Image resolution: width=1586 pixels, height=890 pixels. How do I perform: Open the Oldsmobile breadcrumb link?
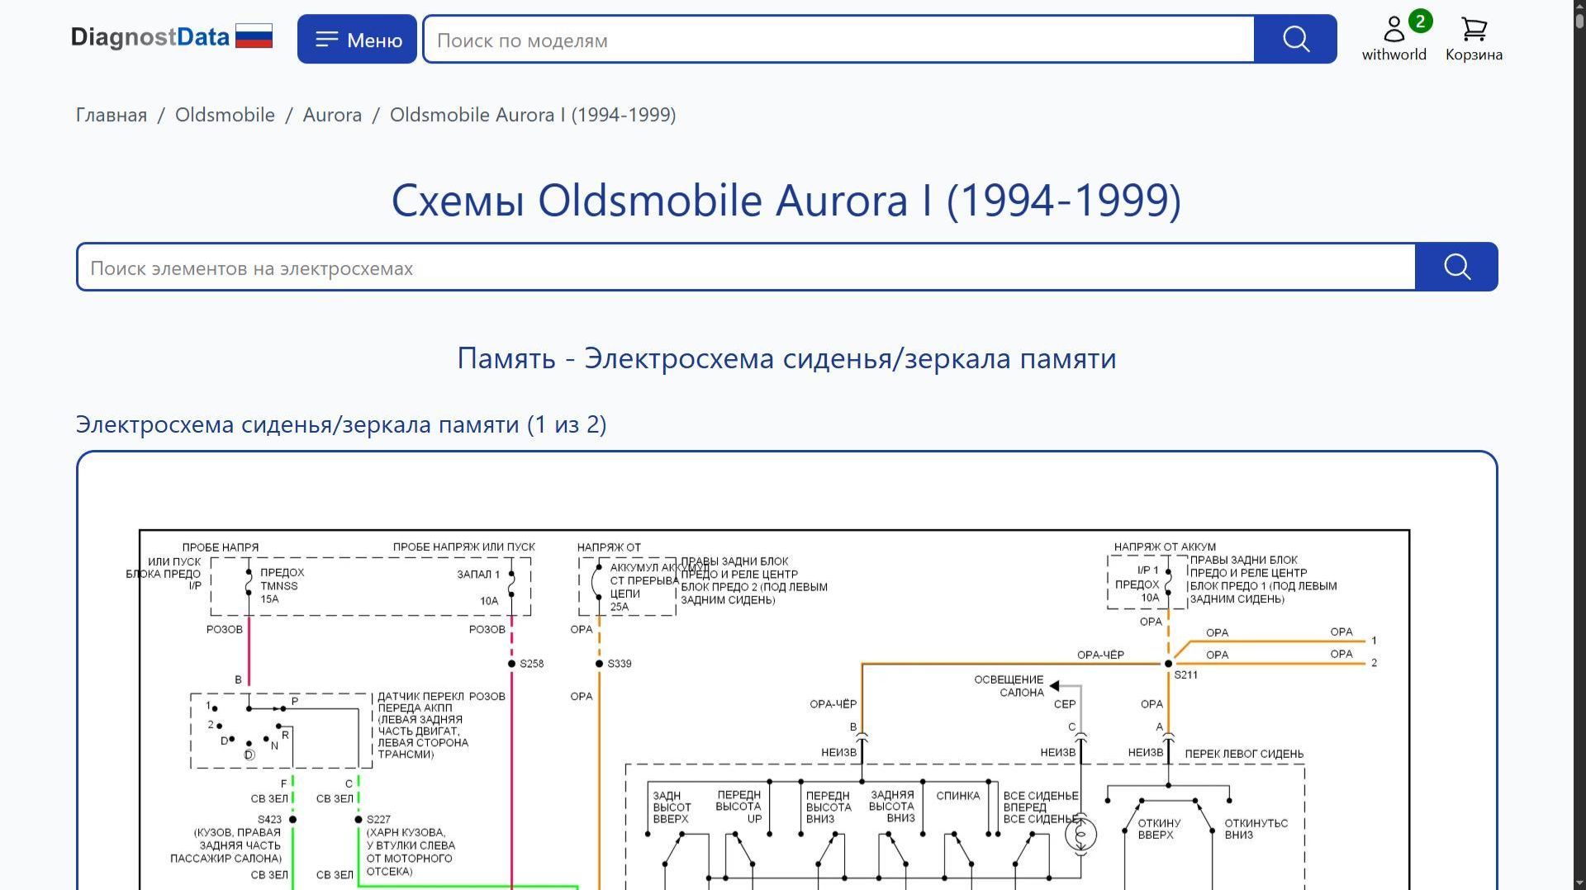click(225, 115)
